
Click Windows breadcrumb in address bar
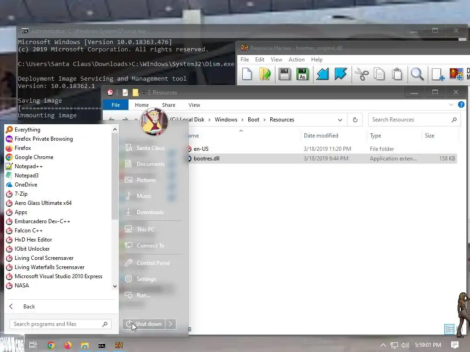pyautogui.click(x=226, y=120)
